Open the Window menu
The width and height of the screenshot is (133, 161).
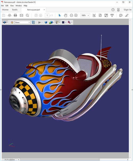pos(19,6)
